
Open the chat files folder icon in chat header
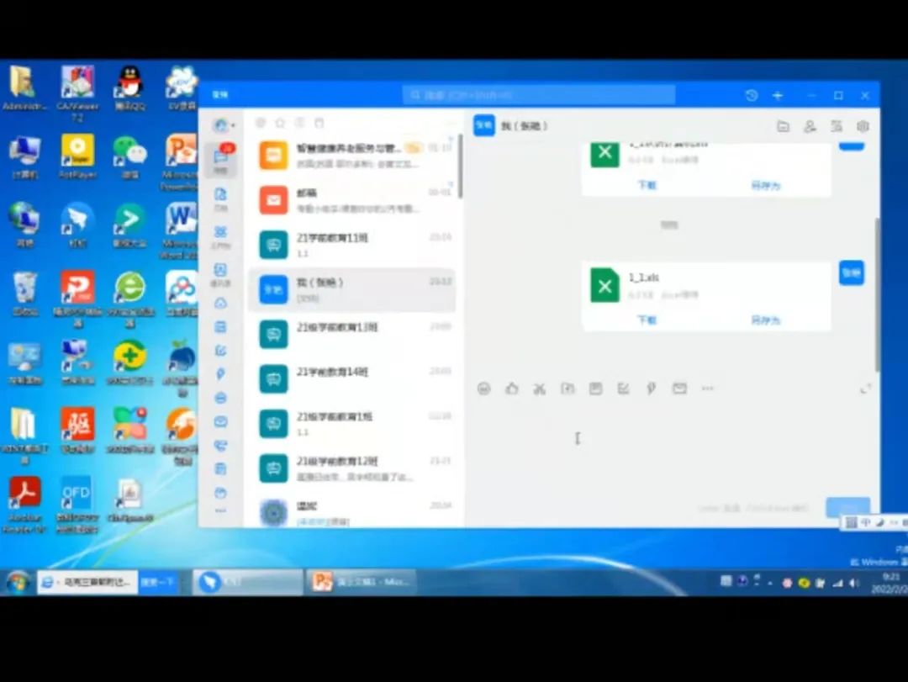[x=783, y=126]
